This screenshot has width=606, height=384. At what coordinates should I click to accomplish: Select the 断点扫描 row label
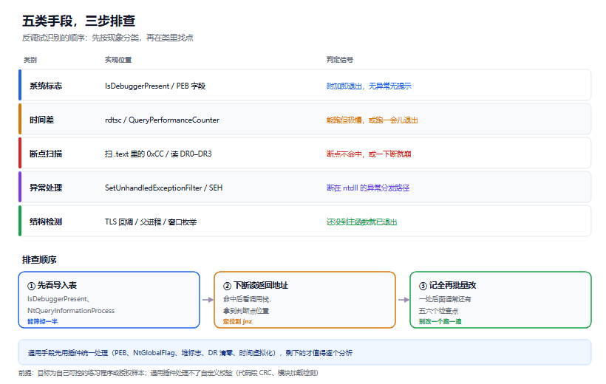click(x=46, y=154)
